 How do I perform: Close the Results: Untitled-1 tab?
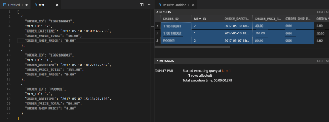click(x=193, y=5)
